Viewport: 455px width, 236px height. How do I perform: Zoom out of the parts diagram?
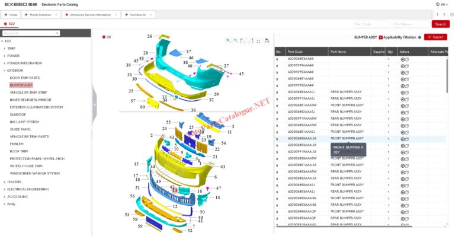(236, 41)
